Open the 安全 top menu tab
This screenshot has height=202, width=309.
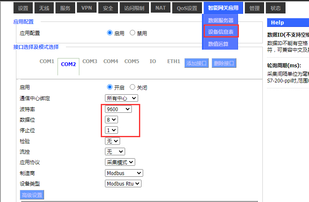coord(108,8)
